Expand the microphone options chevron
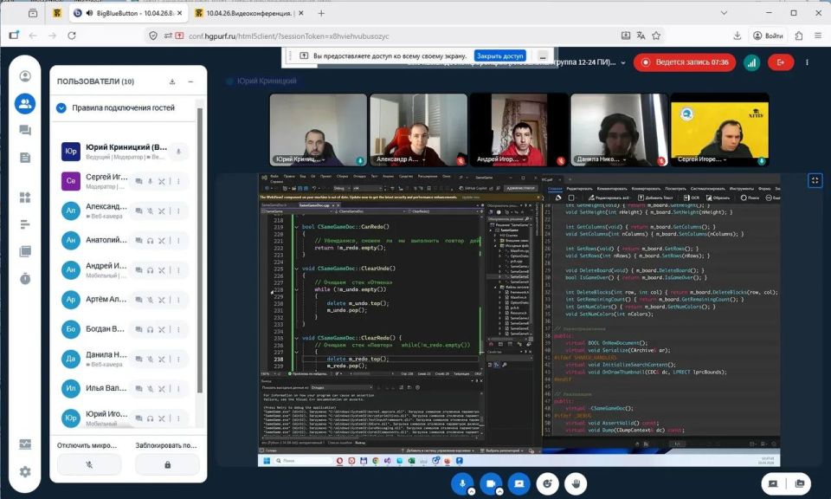Image resolution: width=831 pixels, height=499 pixels. coord(472,491)
